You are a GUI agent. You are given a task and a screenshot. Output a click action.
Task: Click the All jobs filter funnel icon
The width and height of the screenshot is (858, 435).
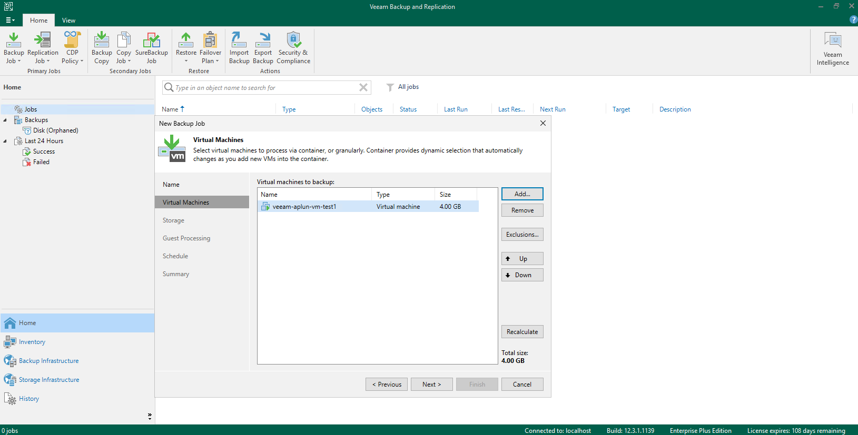click(390, 87)
